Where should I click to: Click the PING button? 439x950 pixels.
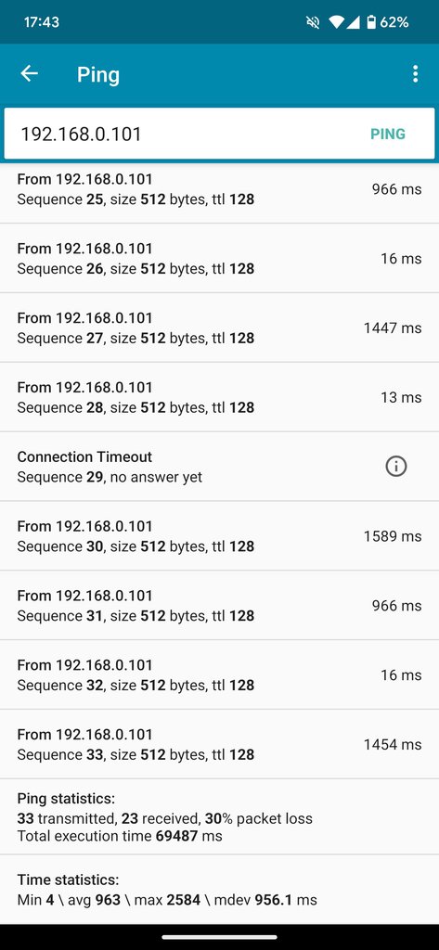388,134
